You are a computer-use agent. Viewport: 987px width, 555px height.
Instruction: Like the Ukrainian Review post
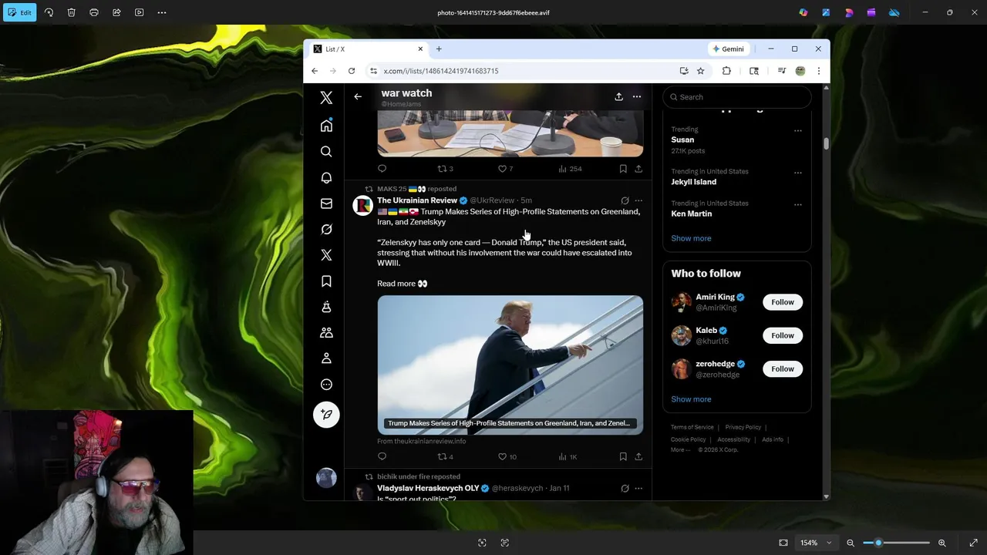pos(502,456)
